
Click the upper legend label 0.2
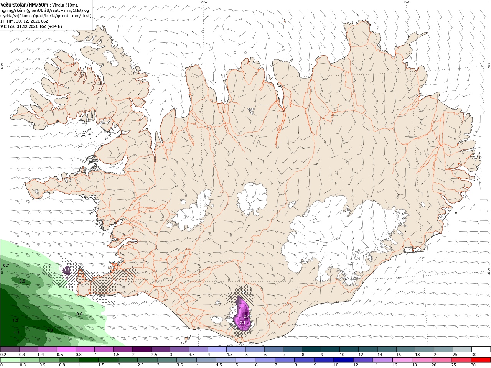3,355
